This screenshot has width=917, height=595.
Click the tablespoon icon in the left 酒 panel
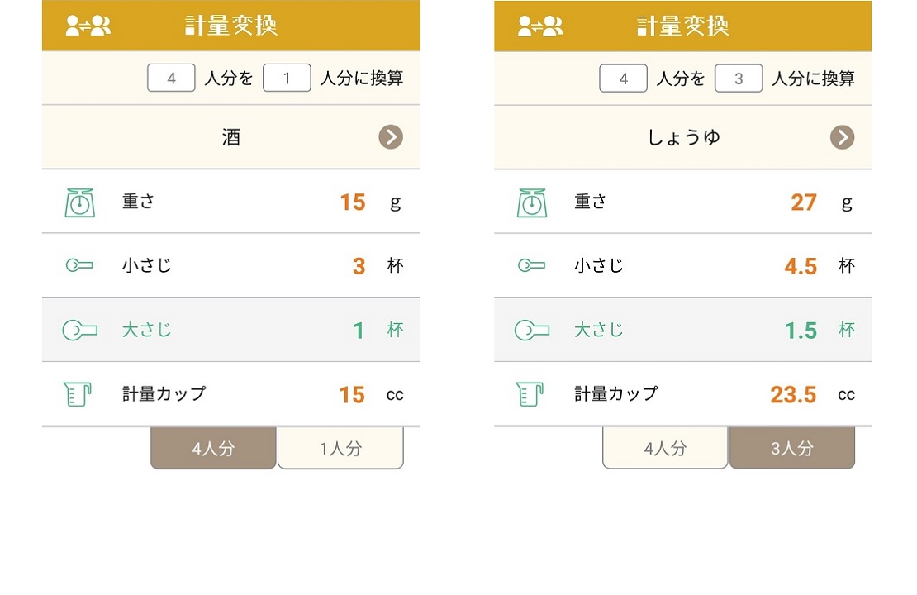79,330
